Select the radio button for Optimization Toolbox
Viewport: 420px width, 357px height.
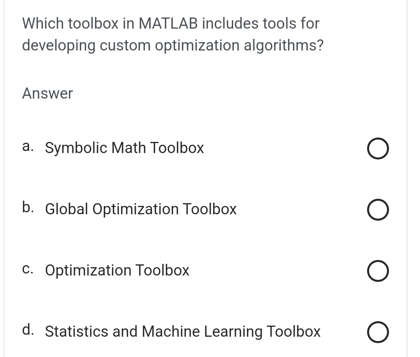(x=377, y=271)
